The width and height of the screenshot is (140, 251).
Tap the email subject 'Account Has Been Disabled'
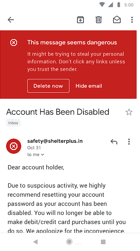[x=58, y=112]
